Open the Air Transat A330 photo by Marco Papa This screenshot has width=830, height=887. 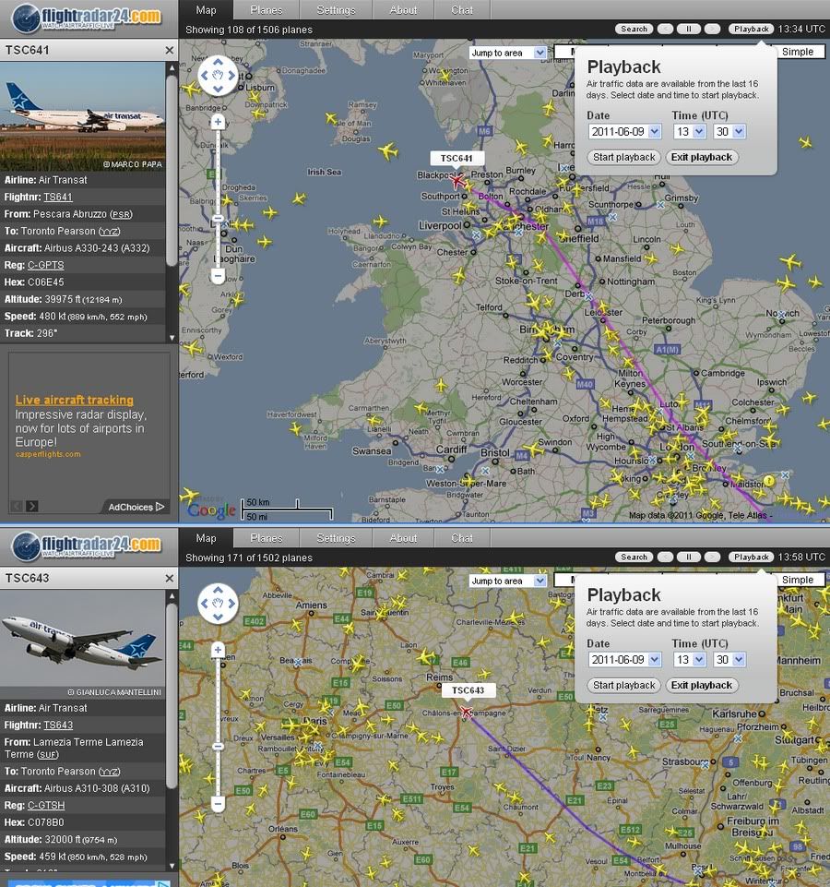(x=83, y=116)
